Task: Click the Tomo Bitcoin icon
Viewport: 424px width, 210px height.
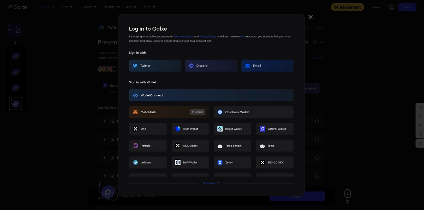Action: coord(220,146)
